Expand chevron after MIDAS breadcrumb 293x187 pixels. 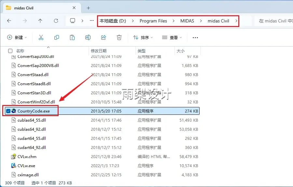point(201,21)
